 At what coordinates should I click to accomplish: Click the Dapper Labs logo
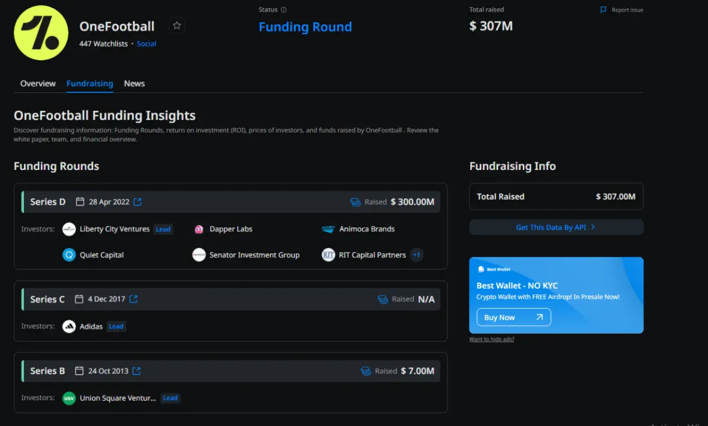pos(199,229)
